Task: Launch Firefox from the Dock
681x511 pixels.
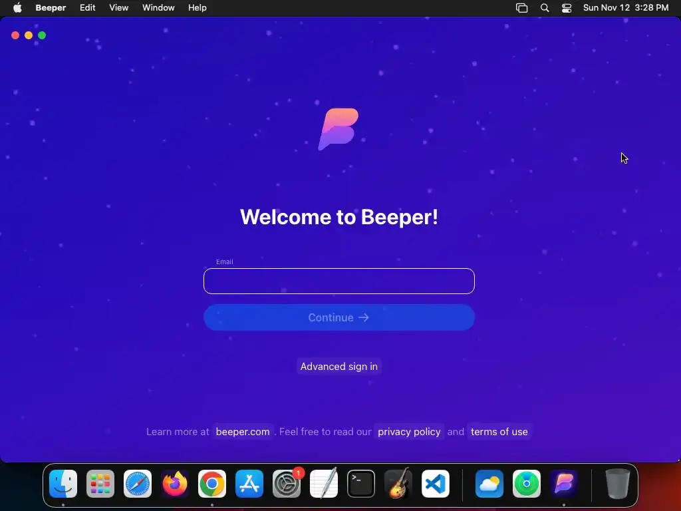Action: (175, 484)
